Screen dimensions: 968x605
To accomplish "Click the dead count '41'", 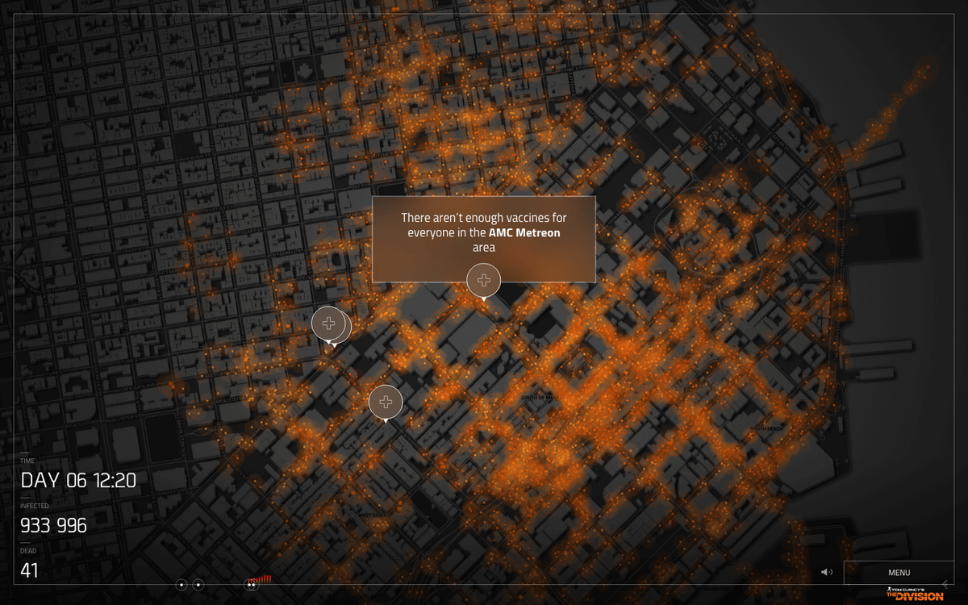I will pos(30,570).
